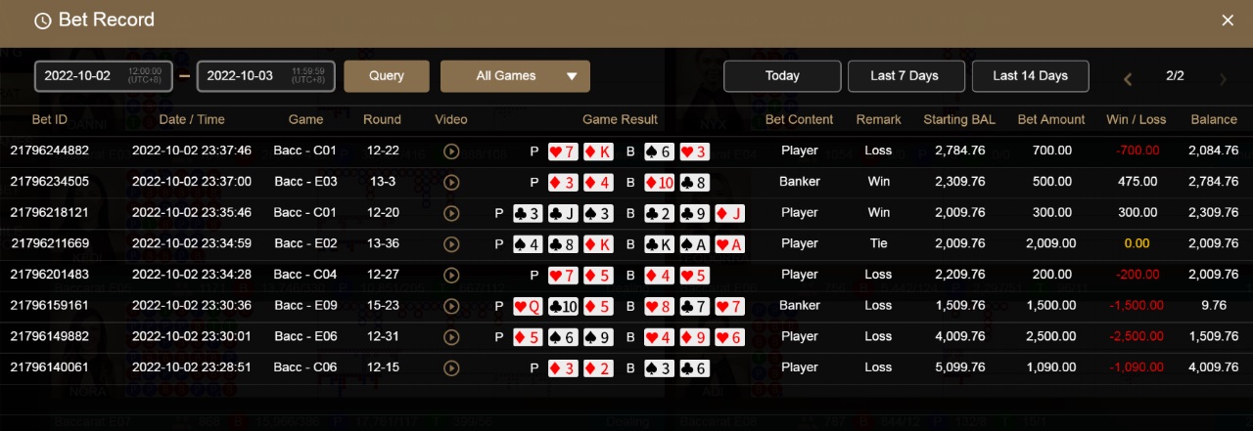1253x431 pixels.
Task: Edit the end date 2022-10-03 field
Action: coord(266,76)
